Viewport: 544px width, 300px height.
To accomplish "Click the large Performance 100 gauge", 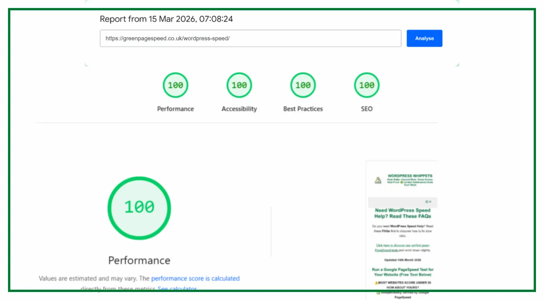I will pos(139,208).
